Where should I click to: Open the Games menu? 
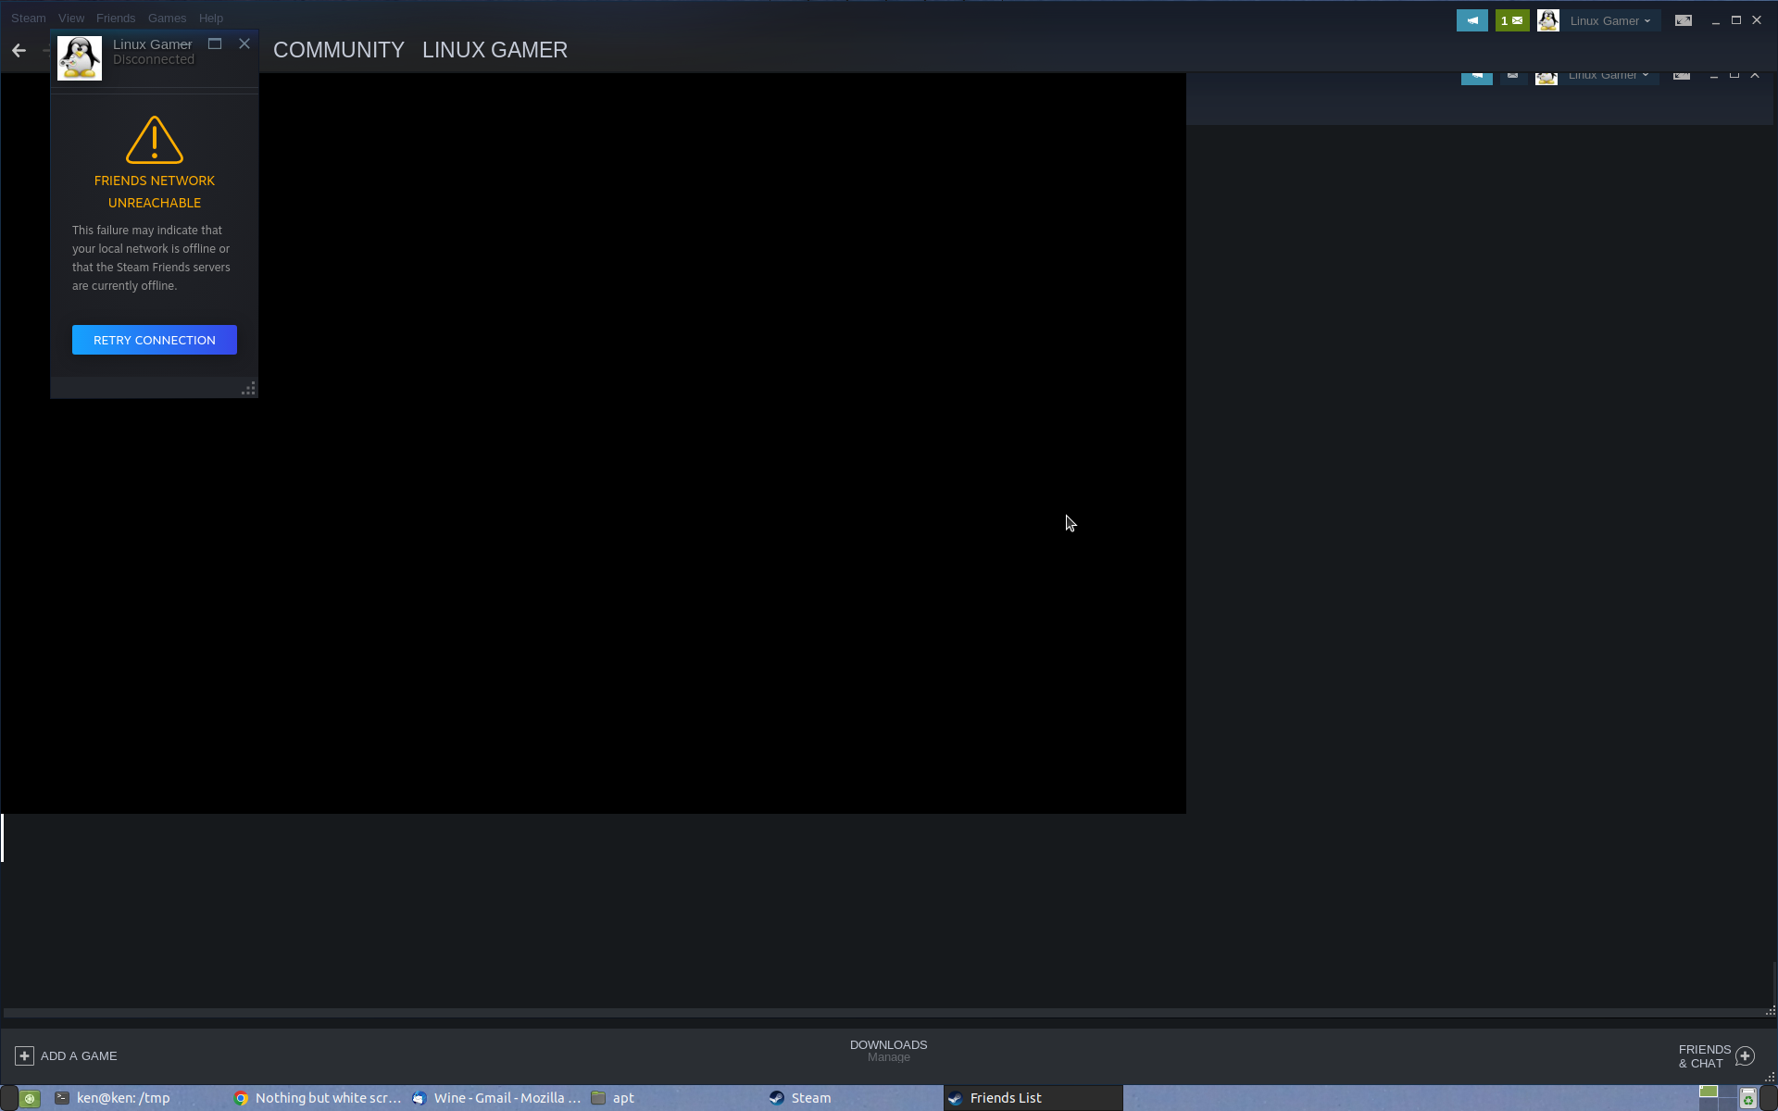(x=167, y=18)
